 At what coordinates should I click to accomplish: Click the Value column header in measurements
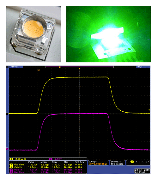[x=31, y=162]
